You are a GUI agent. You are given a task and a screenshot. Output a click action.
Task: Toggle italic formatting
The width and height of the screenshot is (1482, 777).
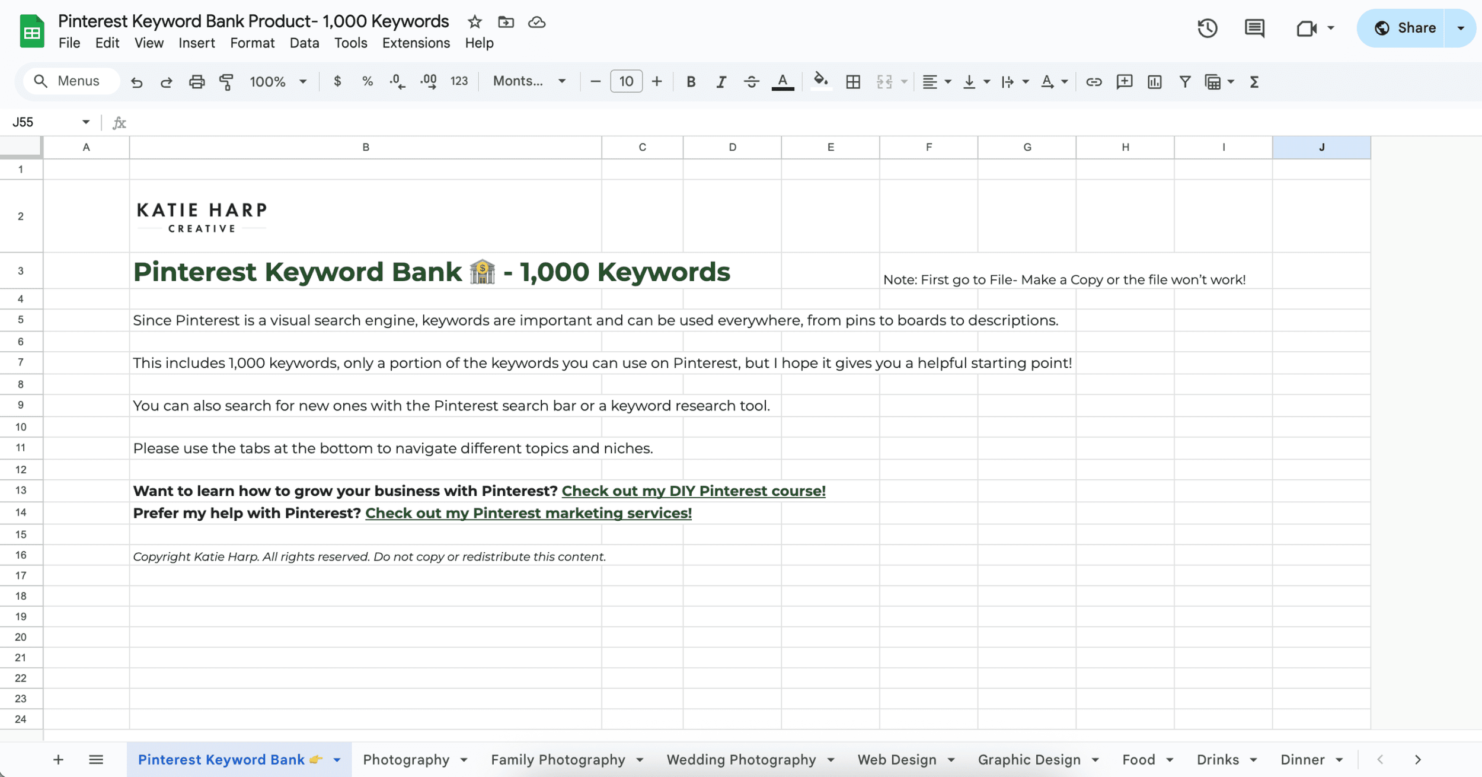pyautogui.click(x=721, y=82)
